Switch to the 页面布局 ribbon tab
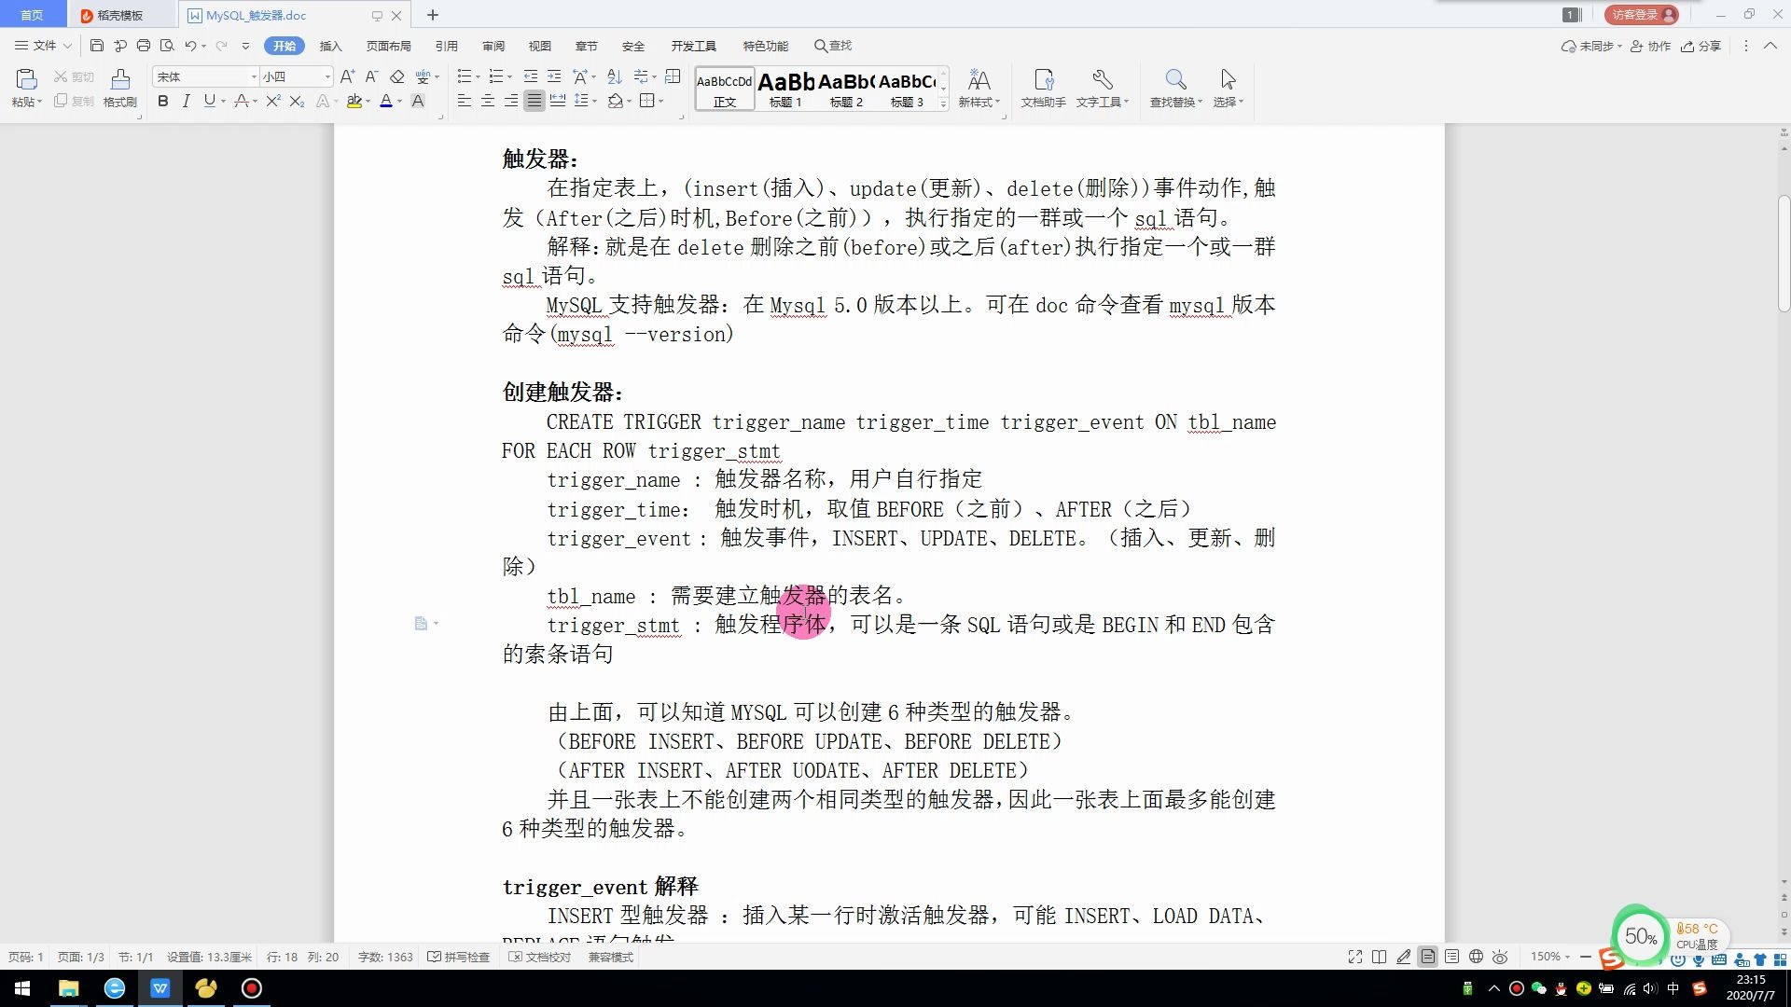Image resolution: width=1791 pixels, height=1007 pixels. (x=388, y=46)
